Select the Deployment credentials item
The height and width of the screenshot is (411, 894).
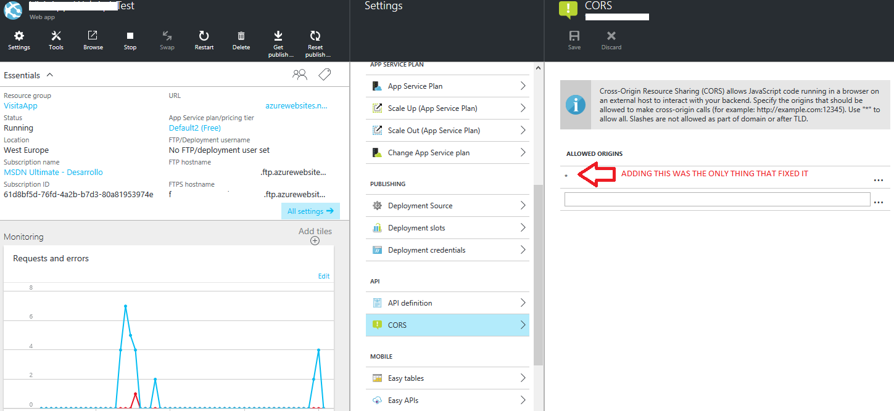(447, 250)
